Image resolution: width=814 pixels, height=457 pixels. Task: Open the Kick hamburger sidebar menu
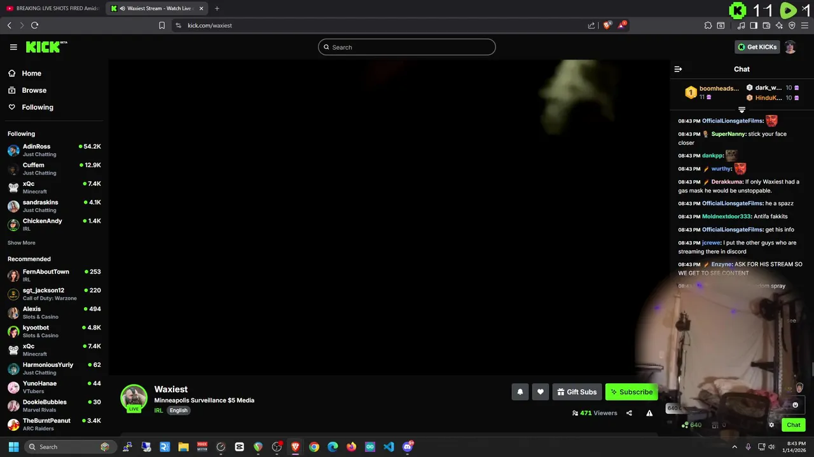coord(13,47)
